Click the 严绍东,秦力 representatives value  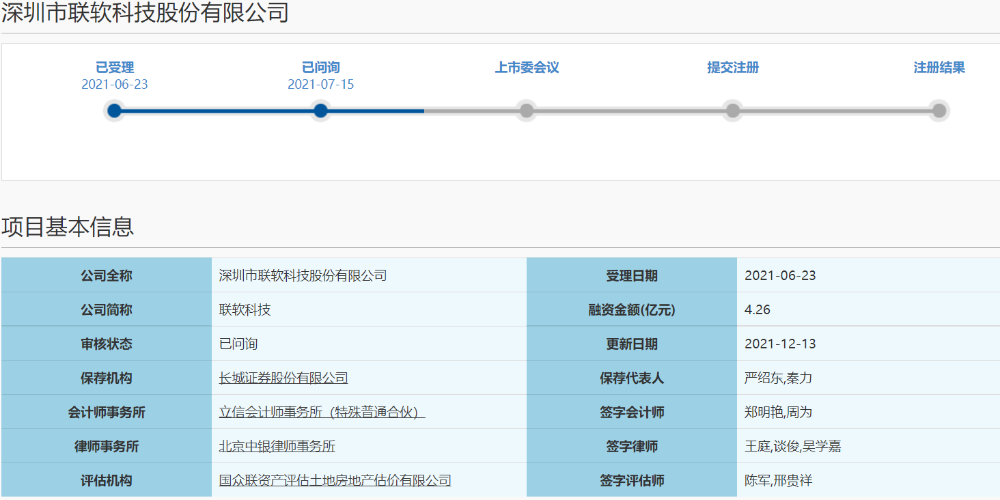778,378
